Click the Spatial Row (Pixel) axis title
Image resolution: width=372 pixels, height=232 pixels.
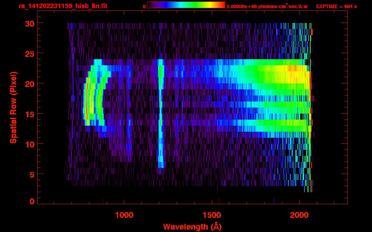tap(13, 107)
